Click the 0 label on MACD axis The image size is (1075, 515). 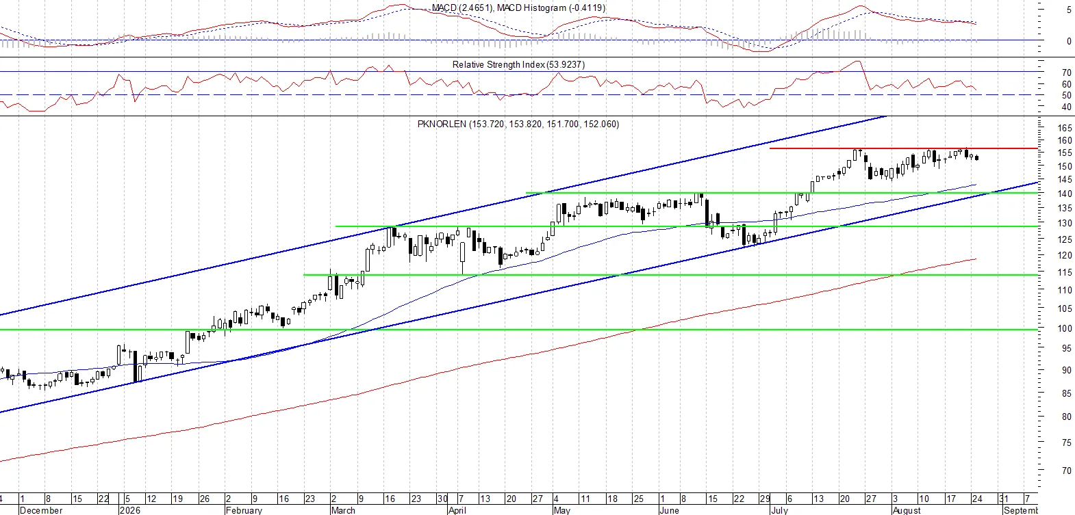1069,41
